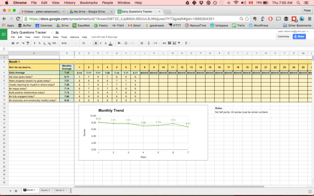314x196 pixels.
Task: Insert a comment using the toolbar icon
Action: coord(170,43)
